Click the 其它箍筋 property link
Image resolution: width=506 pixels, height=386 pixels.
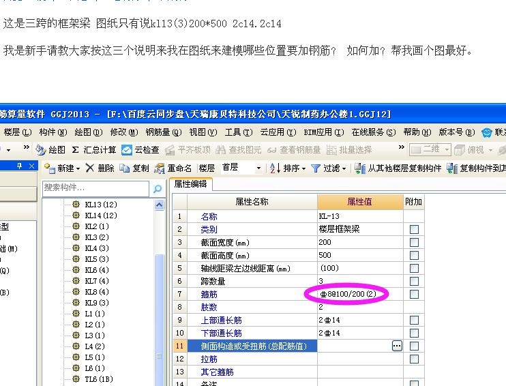click(x=217, y=372)
